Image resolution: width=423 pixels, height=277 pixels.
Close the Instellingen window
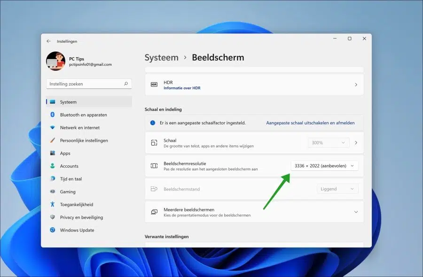click(364, 38)
